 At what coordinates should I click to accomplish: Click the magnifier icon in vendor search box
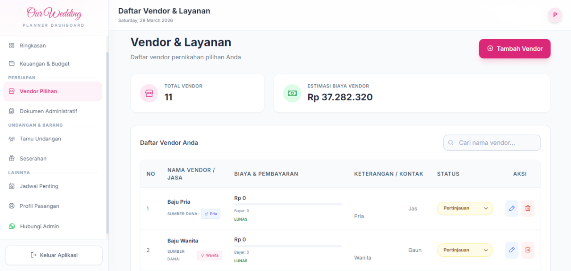(x=451, y=143)
